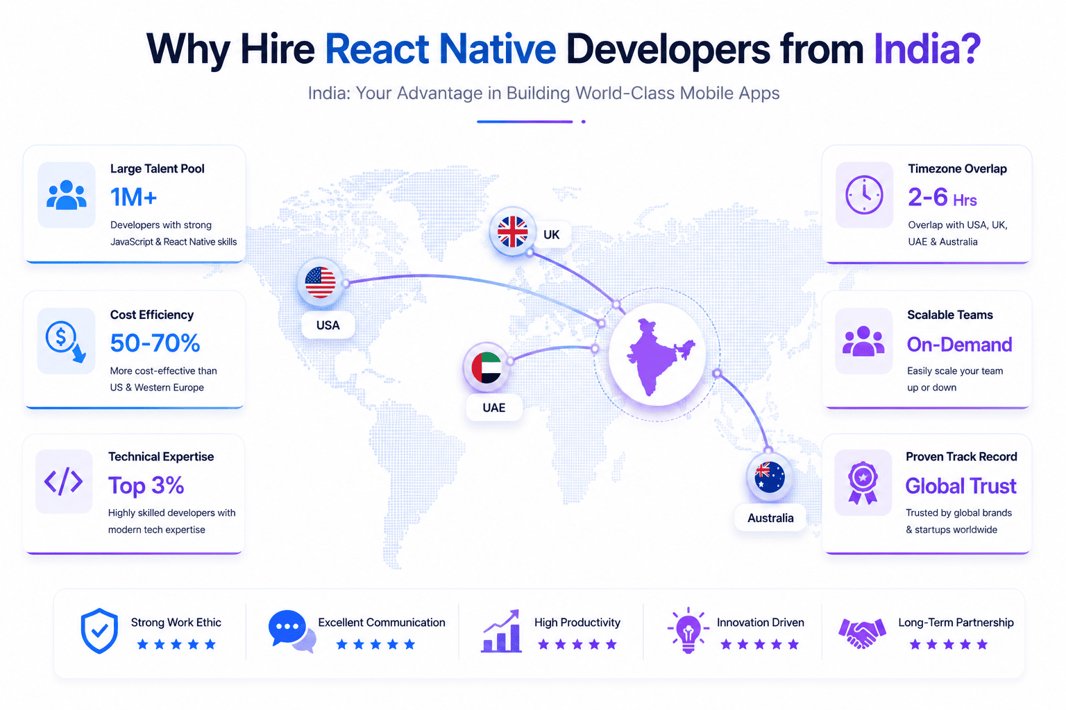
Task: Click the High Productivity bar chart icon
Action: click(x=501, y=631)
